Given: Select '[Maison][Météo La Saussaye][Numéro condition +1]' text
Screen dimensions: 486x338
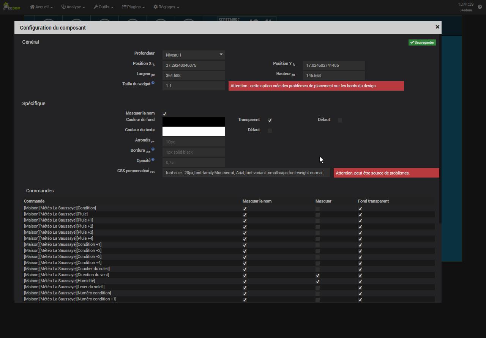Looking at the screenshot, I should 70,299.
